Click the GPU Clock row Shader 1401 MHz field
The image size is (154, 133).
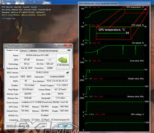(x=64, y=107)
